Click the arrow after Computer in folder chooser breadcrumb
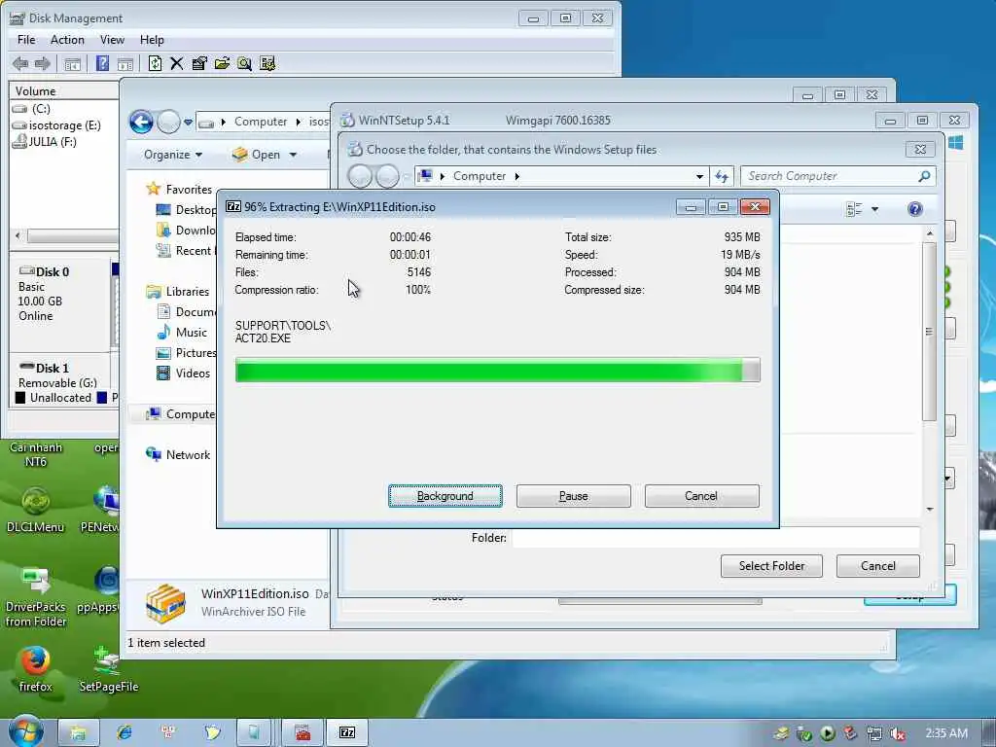 pyautogui.click(x=517, y=176)
